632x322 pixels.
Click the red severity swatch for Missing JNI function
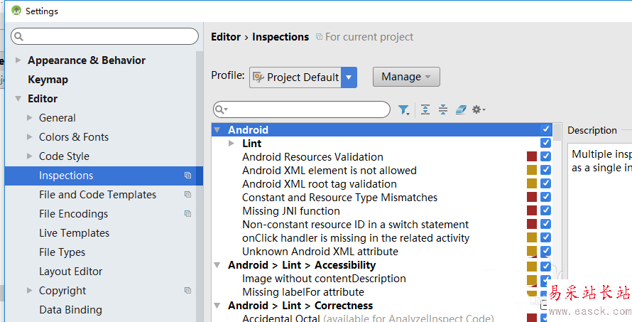pyautogui.click(x=531, y=211)
